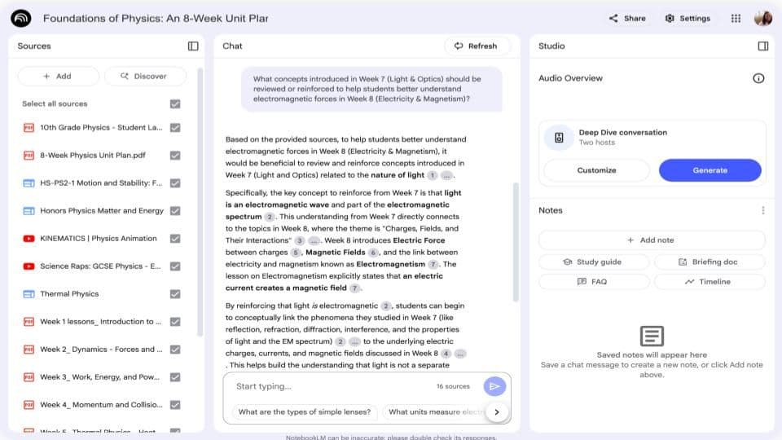Open the user profile avatar
782x440 pixels.
click(763, 18)
